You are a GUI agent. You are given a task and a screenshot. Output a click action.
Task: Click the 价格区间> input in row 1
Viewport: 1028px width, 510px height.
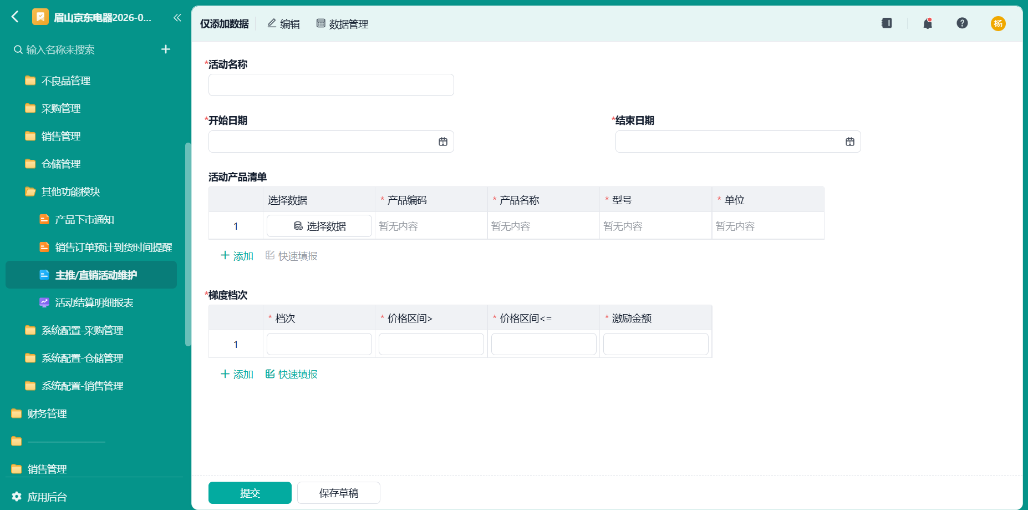click(431, 344)
